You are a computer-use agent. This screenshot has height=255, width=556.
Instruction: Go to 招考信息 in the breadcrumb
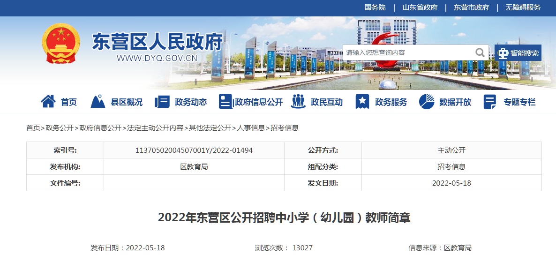tap(285, 128)
